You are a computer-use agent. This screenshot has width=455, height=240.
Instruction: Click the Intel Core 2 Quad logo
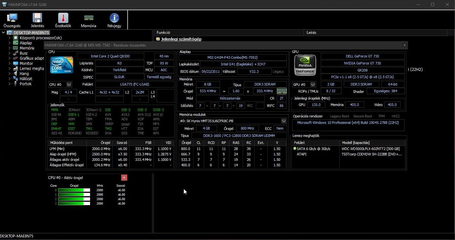62,65
